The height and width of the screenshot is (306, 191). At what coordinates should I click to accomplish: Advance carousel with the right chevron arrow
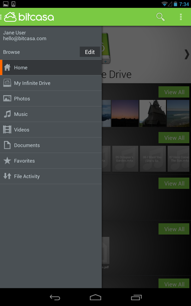pos(187,54)
